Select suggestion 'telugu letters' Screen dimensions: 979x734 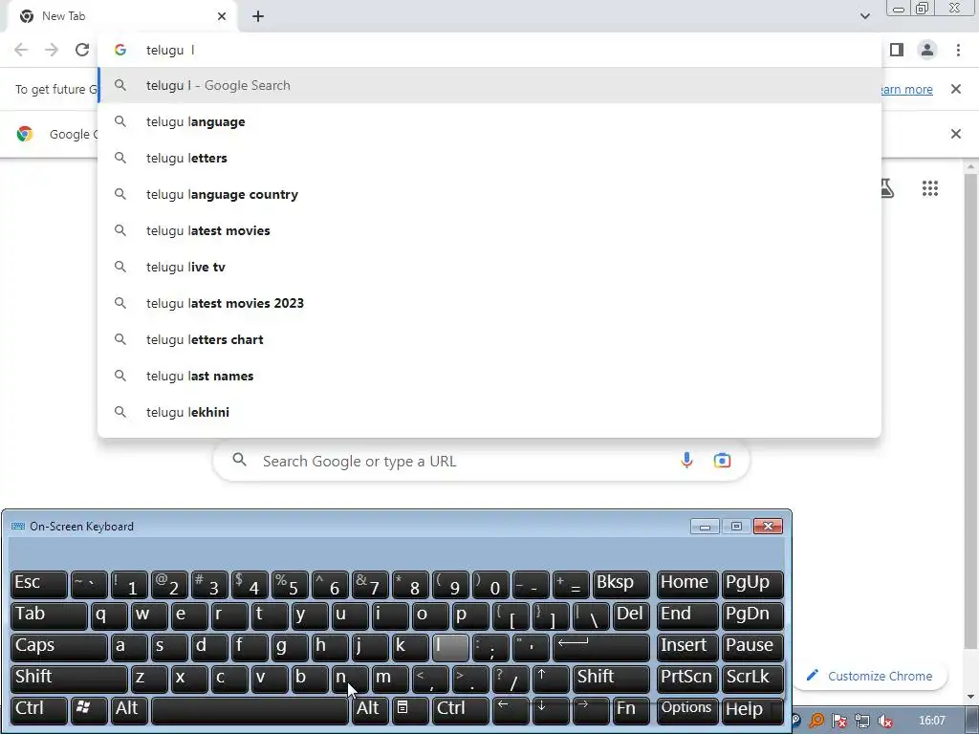click(489, 158)
